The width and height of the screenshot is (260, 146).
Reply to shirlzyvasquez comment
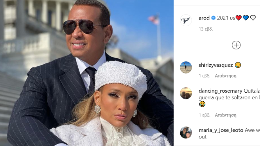pos(225,76)
